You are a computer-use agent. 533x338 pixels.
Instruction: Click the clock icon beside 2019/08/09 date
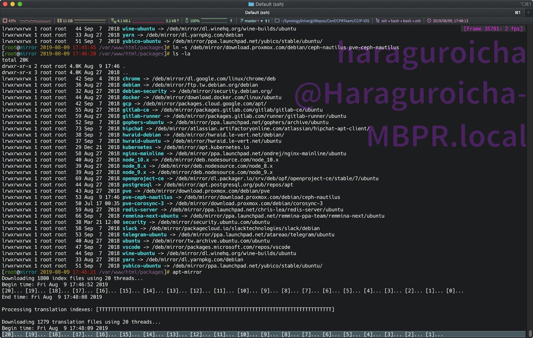[429, 20]
